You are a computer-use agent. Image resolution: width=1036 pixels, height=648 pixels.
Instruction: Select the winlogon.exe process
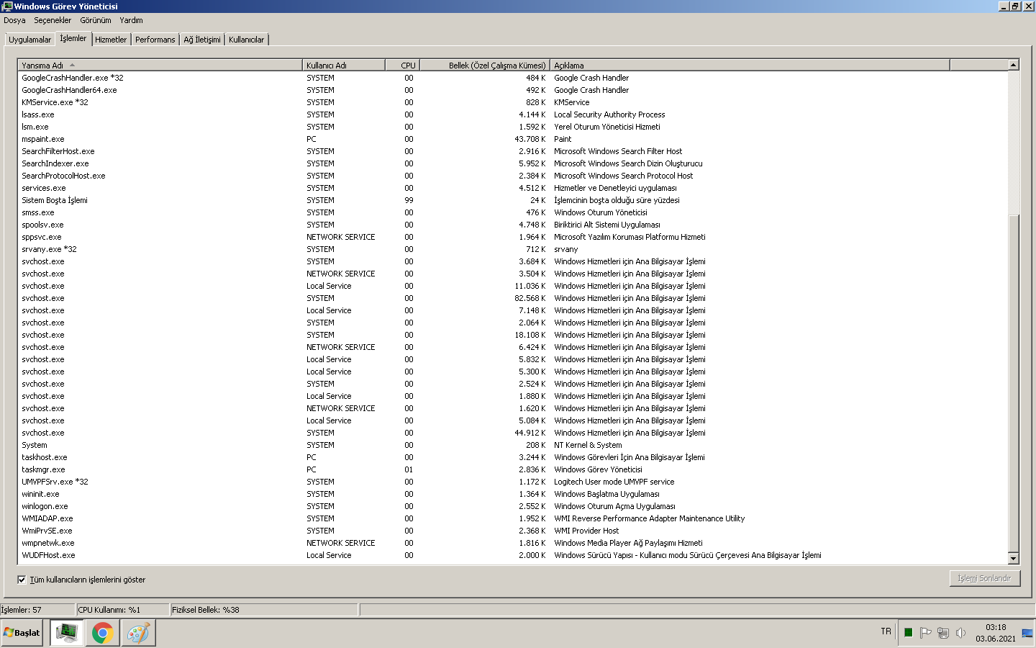[512, 506]
